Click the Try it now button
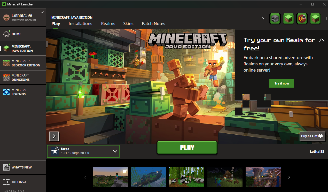Image resolution: width=328 pixels, height=192 pixels. [x=282, y=83]
